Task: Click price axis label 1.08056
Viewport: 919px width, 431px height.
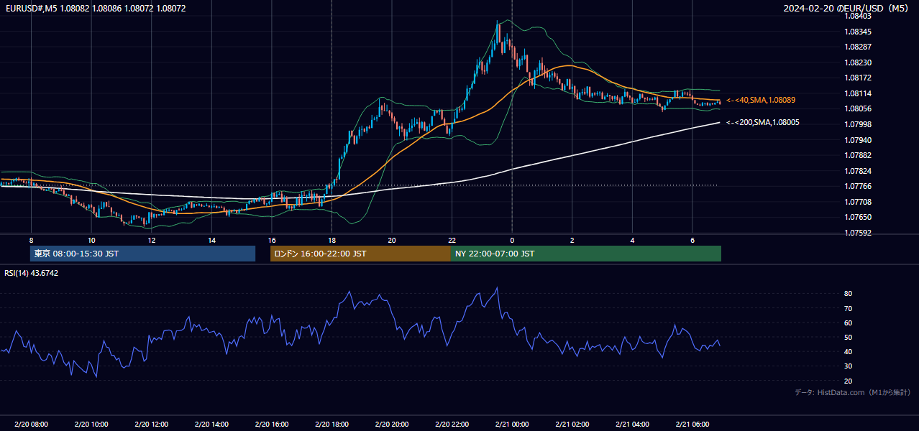Action: point(857,108)
